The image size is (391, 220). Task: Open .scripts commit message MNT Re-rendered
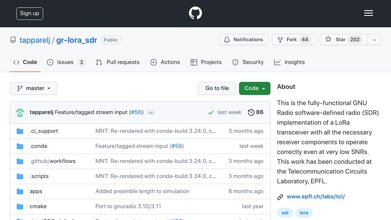pos(156,176)
